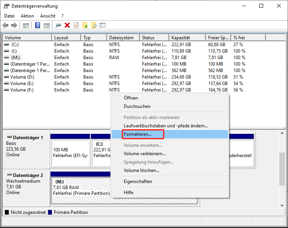
Task: Select the (C:) volume row in list
Action: (x=15, y=45)
